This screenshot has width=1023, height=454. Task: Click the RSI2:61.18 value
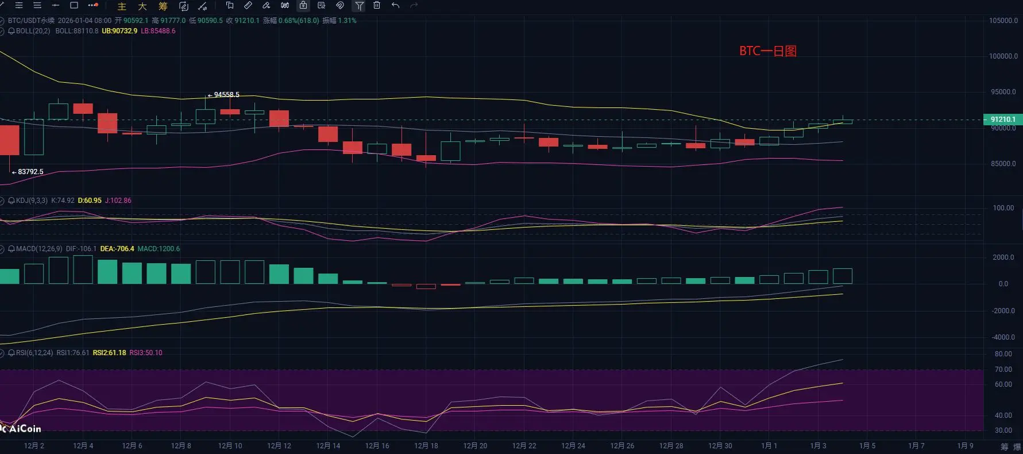coord(109,353)
